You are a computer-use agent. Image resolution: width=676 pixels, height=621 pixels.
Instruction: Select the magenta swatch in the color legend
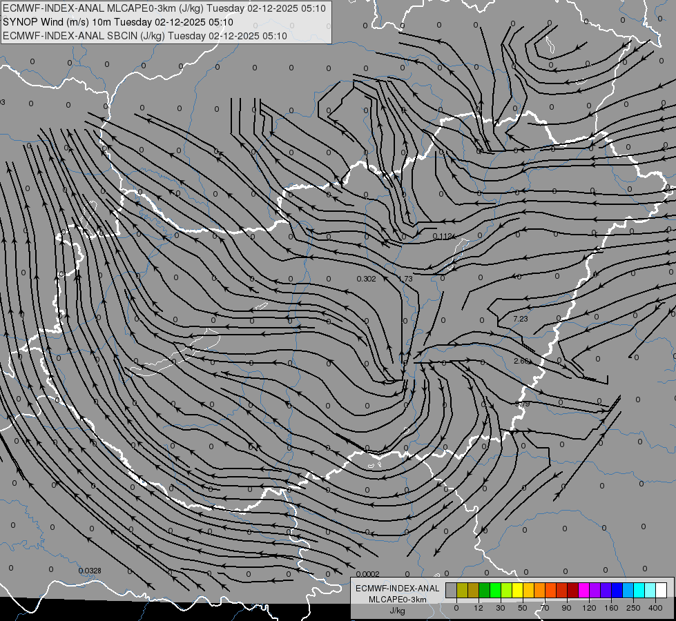click(583, 590)
